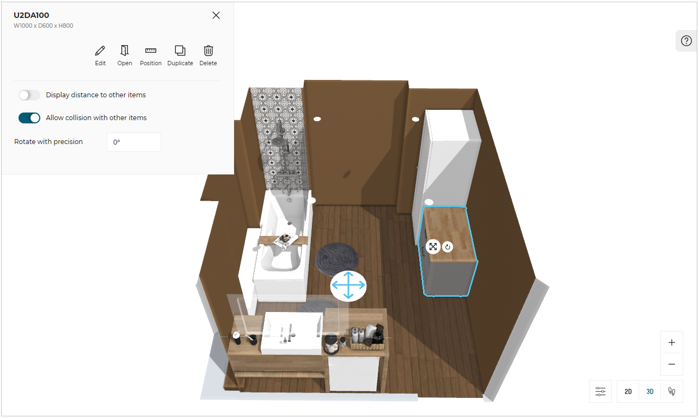This screenshot has width=699, height=418.
Task: Close the U2DA100 properties panel
Action: pyautogui.click(x=216, y=15)
